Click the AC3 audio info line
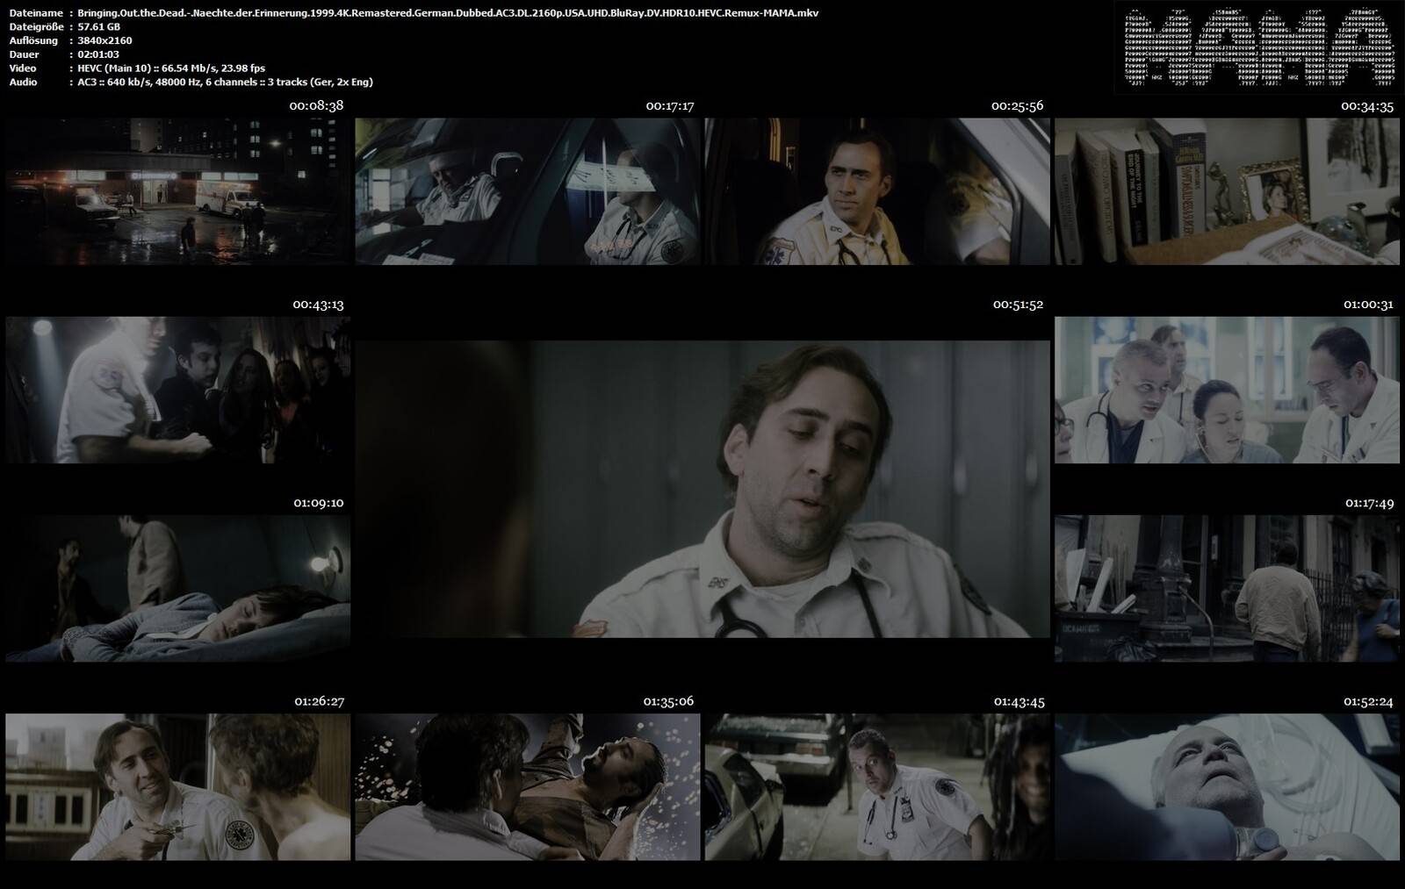This screenshot has width=1405, height=889. click(x=225, y=82)
